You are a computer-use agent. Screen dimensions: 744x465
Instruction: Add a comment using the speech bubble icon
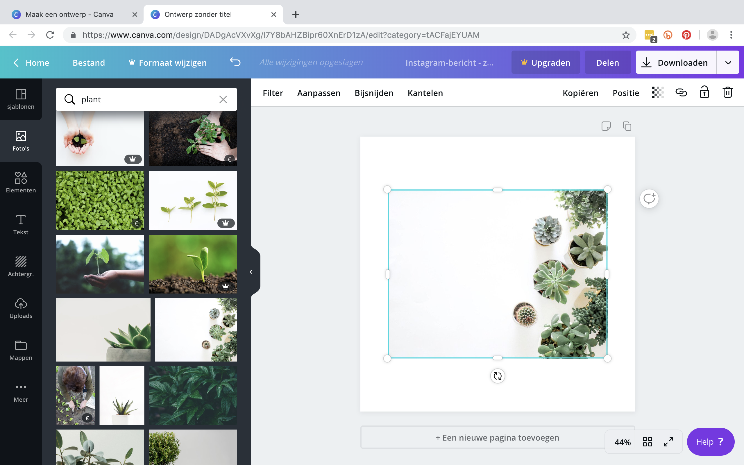(x=650, y=198)
